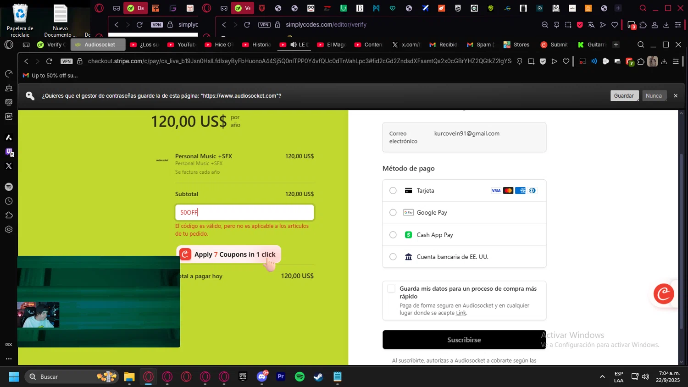Viewport: 688px width, 387px height.
Task: Switch to the Guitarri tab
Action: pyautogui.click(x=592, y=44)
